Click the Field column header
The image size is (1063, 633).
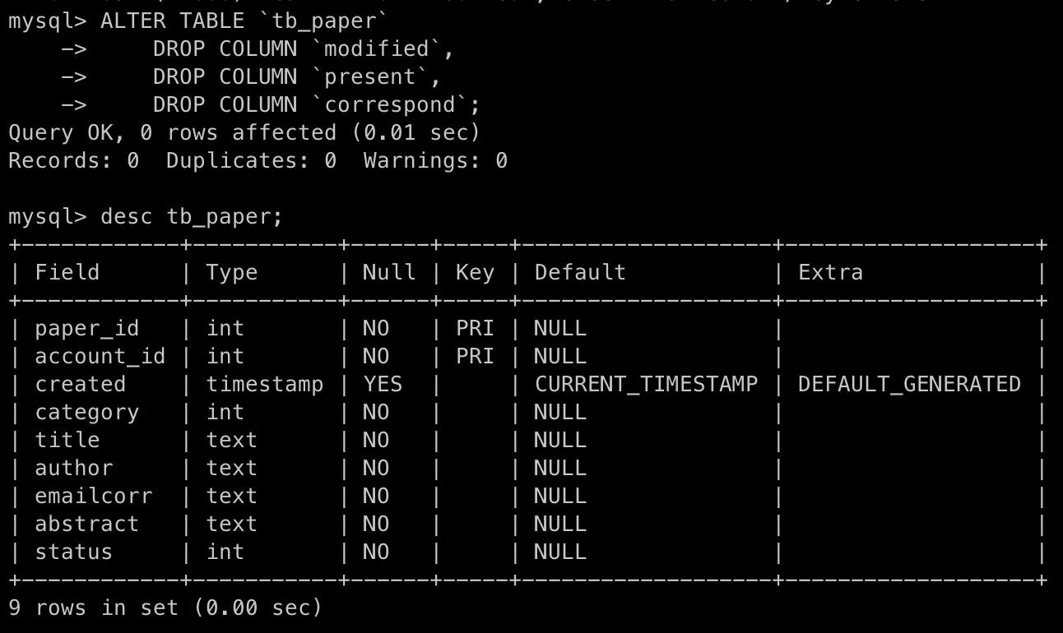pos(67,273)
